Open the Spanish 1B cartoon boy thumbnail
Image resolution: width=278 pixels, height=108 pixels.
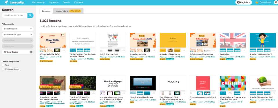point(263,40)
